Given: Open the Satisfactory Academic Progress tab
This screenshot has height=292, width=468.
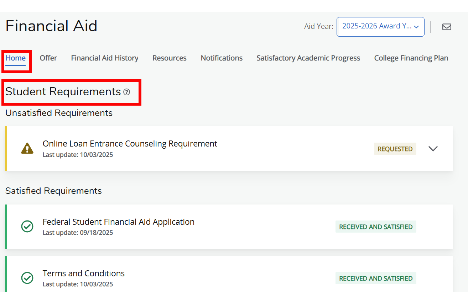Looking at the screenshot, I should (308, 58).
